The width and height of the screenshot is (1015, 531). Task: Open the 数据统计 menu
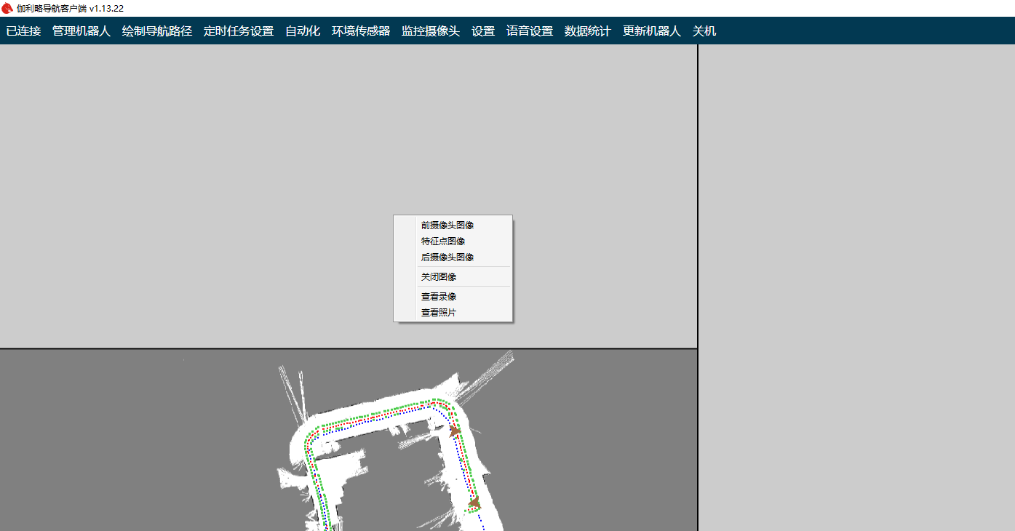[x=588, y=31]
